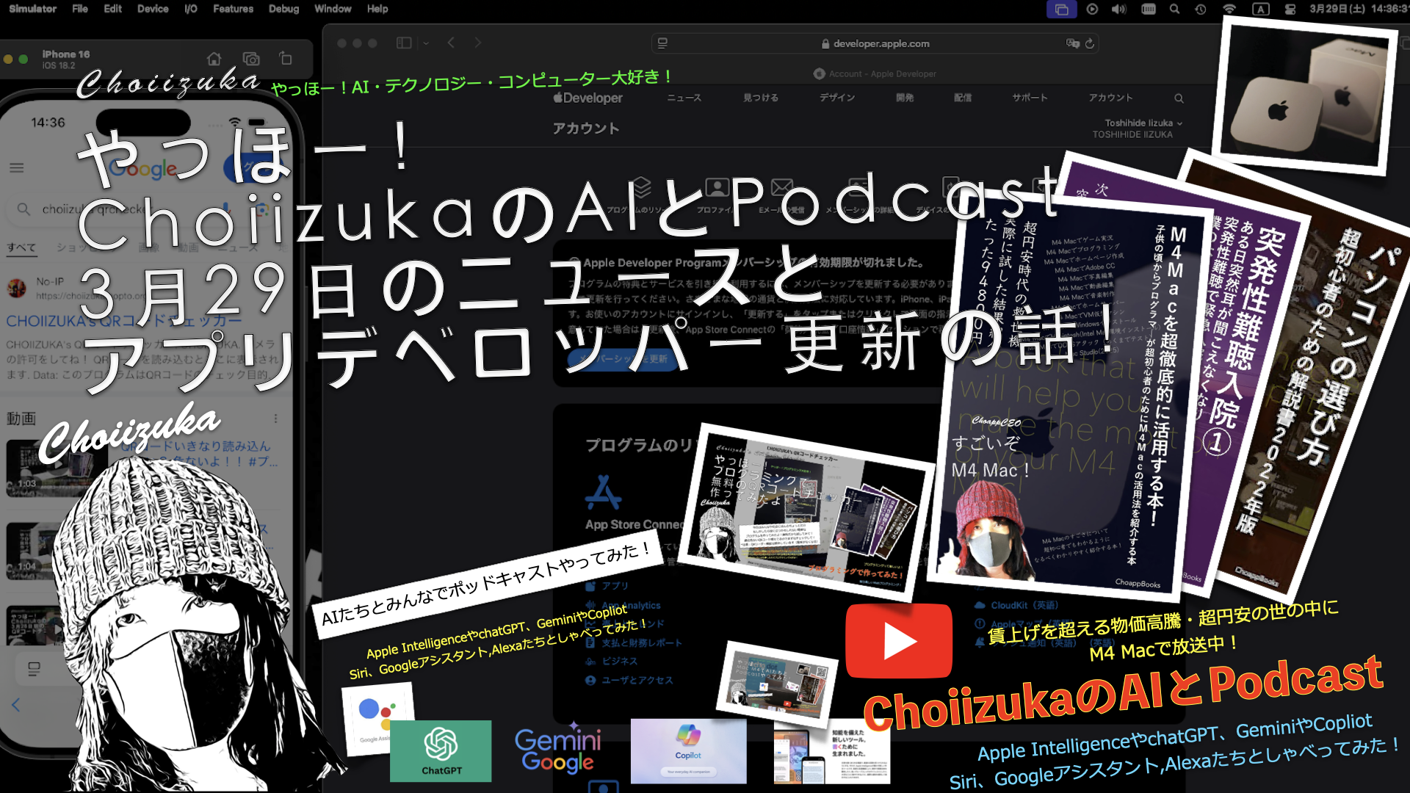Viewport: 1410px width, 793px height.
Task: Open the Help menu
Action: [x=377, y=9]
